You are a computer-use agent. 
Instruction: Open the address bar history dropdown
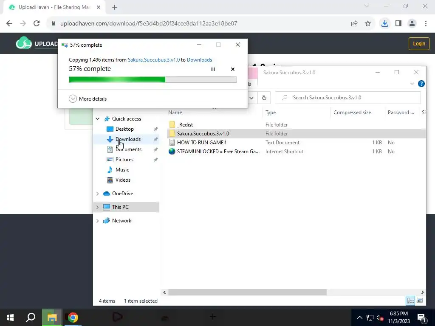[x=251, y=98]
